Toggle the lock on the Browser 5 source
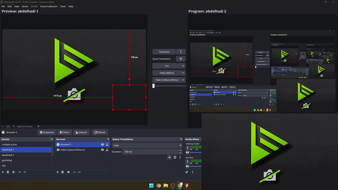The image size is (338, 190). click(x=107, y=145)
